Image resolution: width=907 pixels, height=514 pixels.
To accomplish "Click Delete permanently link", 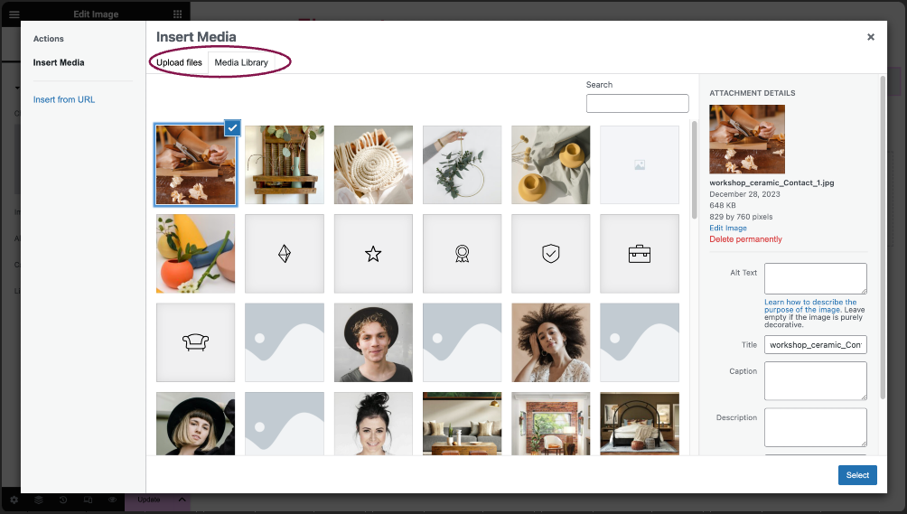I will coord(745,239).
